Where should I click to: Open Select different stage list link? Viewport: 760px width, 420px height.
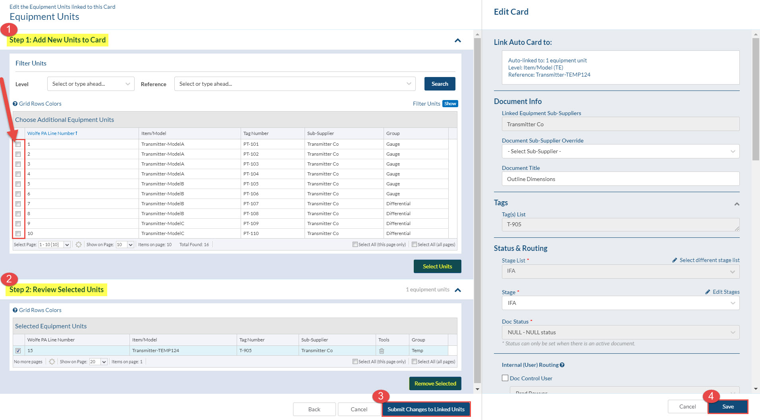coord(709,260)
